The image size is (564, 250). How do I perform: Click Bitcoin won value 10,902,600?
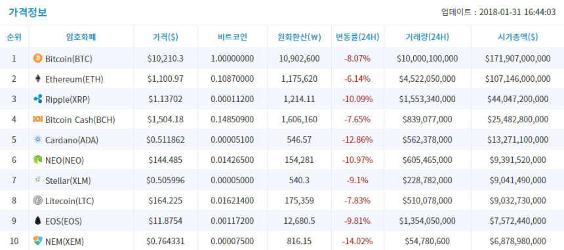[299, 58]
